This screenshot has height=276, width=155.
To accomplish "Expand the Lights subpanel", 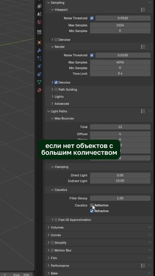I will (x=52, y=97).
